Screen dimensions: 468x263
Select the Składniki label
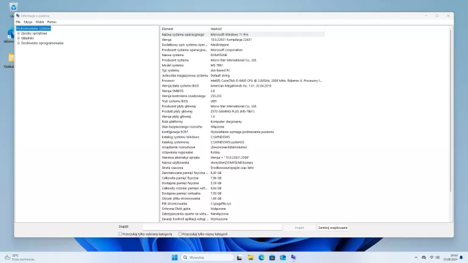(x=27, y=38)
